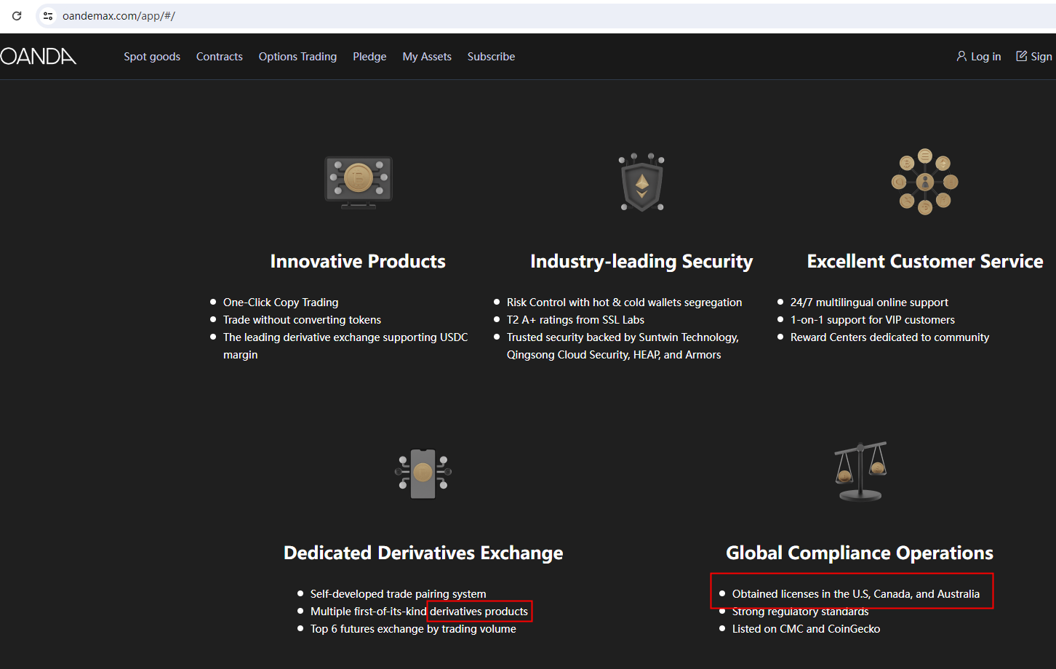Open the Contracts menu item

[220, 57]
